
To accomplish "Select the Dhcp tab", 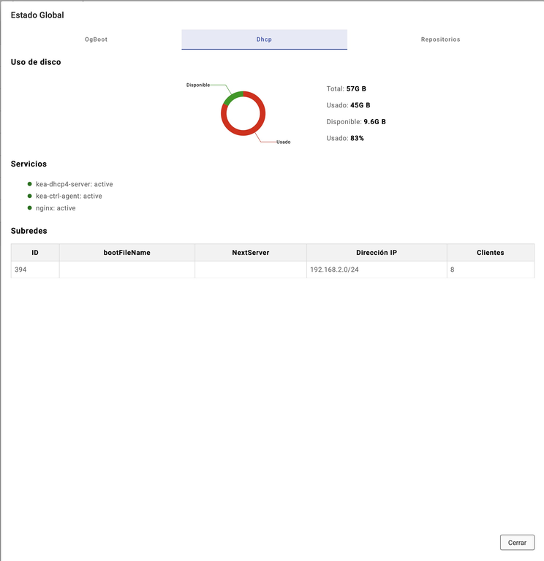I will click(264, 39).
